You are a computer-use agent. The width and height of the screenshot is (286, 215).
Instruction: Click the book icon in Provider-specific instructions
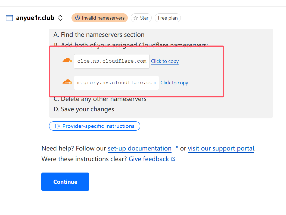click(58, 126)
